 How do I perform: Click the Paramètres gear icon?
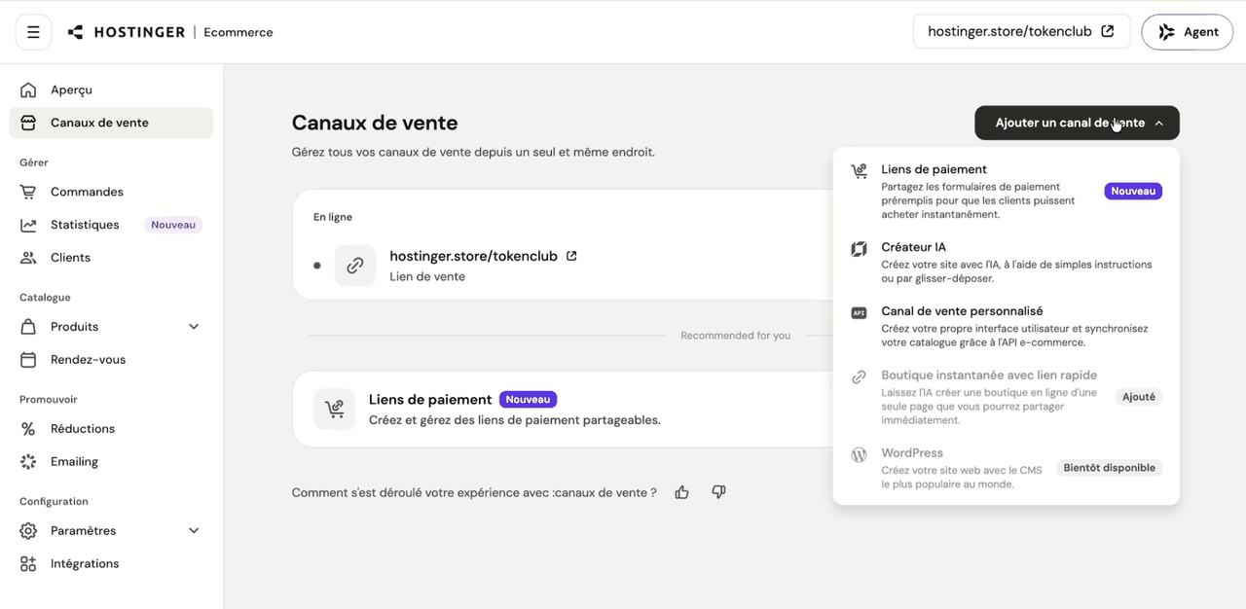click(28, 531)
